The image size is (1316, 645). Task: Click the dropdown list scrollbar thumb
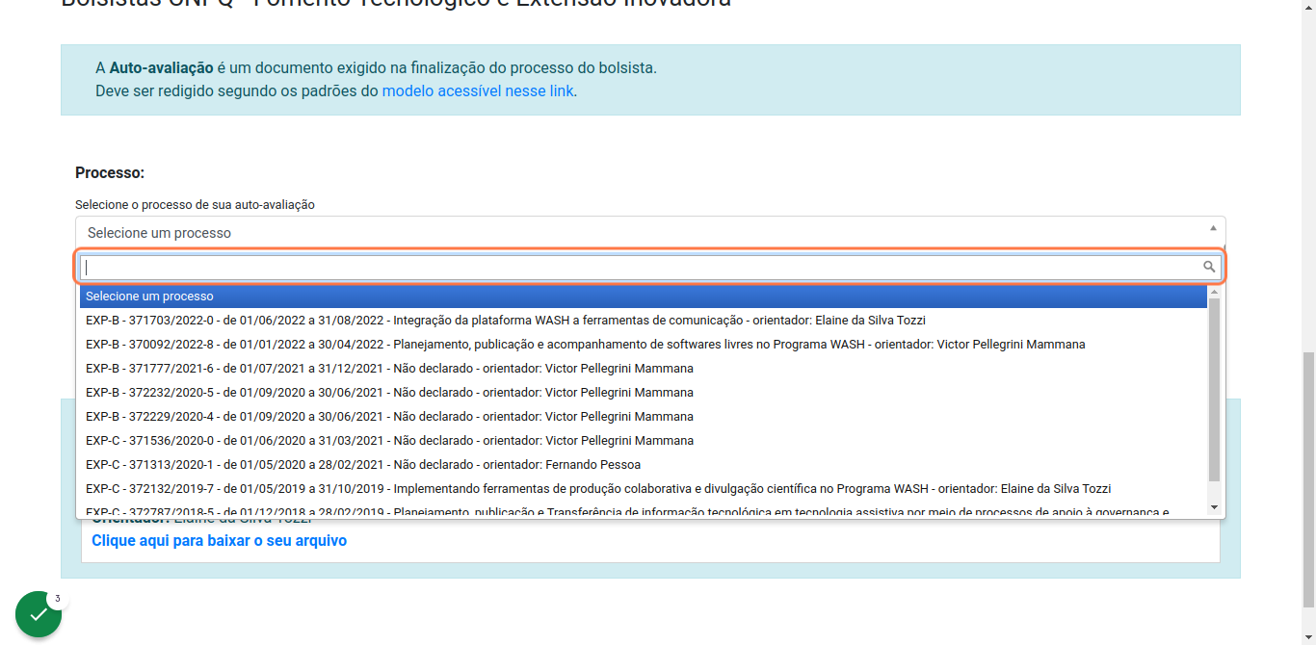[1214, 389]
